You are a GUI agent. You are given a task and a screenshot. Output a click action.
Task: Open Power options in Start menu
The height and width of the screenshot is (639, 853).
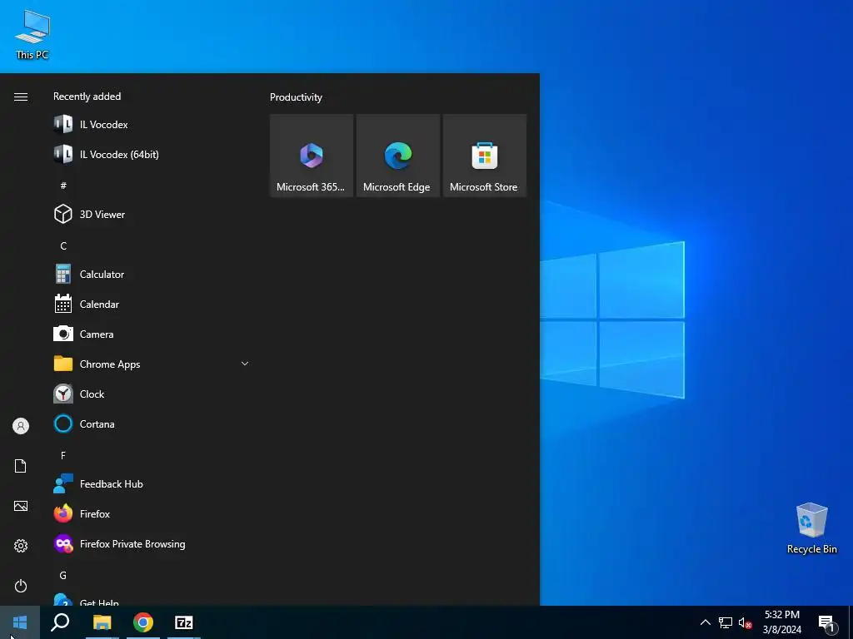pos(21,586)
